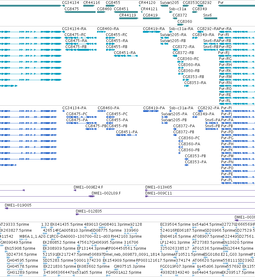Click the CG8460 gene feature
255x277 pixels.
pyautogui.click(x=101, y=12)
